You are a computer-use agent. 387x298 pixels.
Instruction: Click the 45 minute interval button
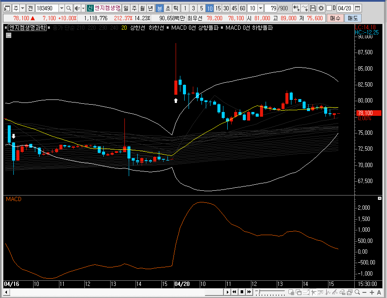click(x=234, y=8)
